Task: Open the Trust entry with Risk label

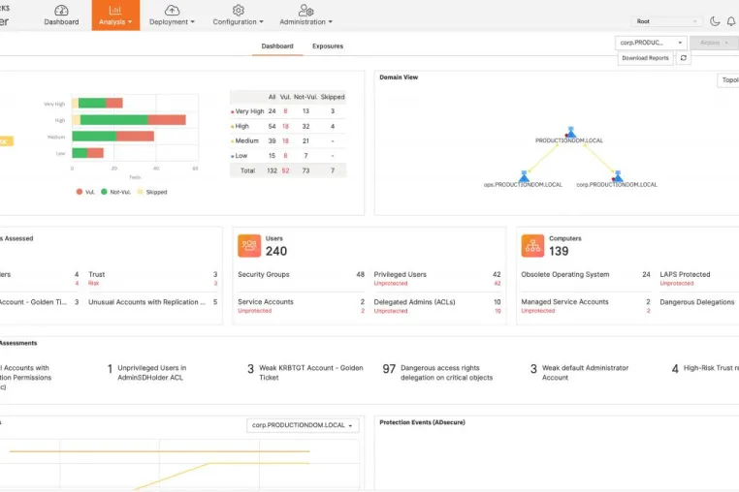Action: tap(152, 278)
